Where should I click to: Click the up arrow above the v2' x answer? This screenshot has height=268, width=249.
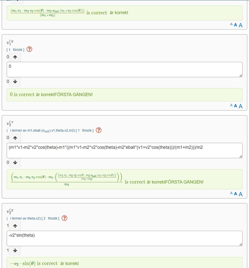[x=15, y=138]
